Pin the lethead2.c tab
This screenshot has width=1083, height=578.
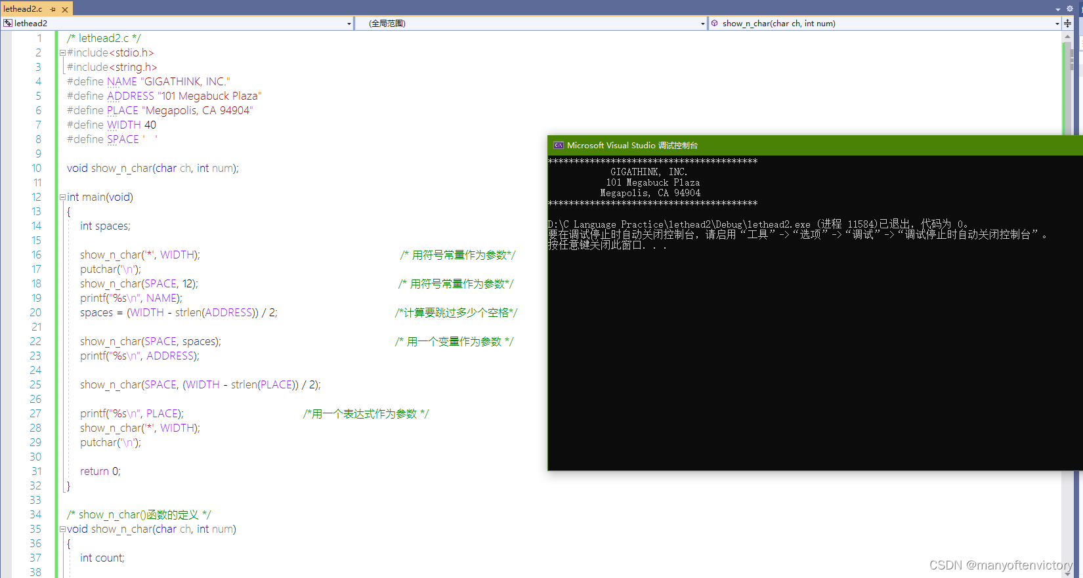pyautogui.click(x=53, y=9)
